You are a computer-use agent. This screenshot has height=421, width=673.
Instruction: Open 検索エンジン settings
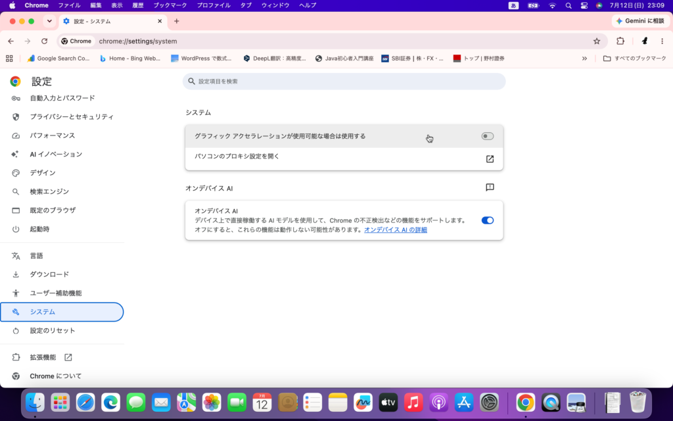[x=62, y=191]
